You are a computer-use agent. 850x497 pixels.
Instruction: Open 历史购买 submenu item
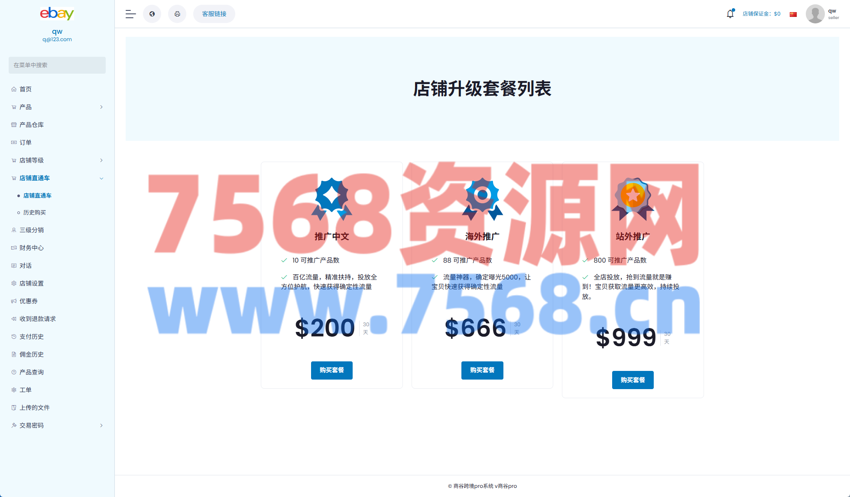click(x=35, y=212)
